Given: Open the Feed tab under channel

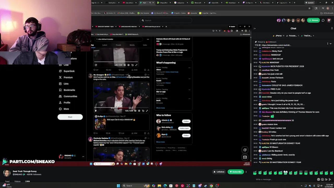Looking at the screenshot, I should point(7,181).
